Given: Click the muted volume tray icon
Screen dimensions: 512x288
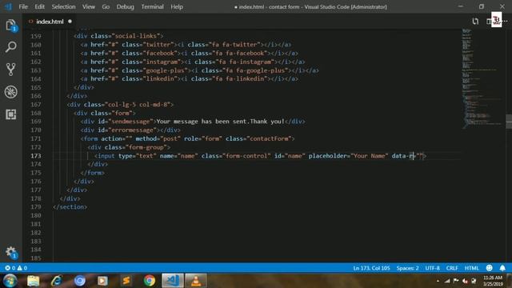Looking at the screenshot, I should pyautogui.click(x=465, y=281).
